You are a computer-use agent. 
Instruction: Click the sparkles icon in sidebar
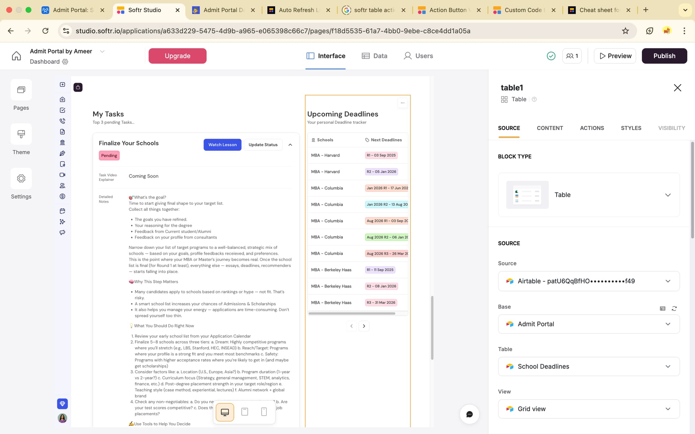[62, 222]
